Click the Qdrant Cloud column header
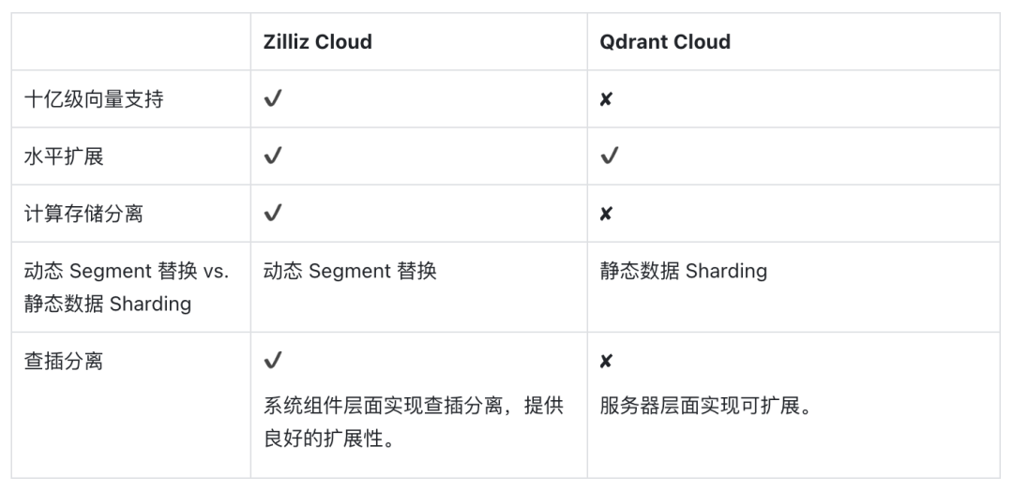 click(x=665, y=42)
